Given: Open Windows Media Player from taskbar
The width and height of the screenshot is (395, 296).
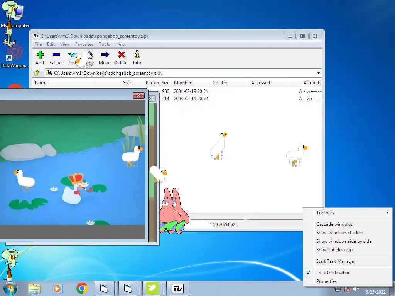Looking at the screenshot, I should (57, 289).
